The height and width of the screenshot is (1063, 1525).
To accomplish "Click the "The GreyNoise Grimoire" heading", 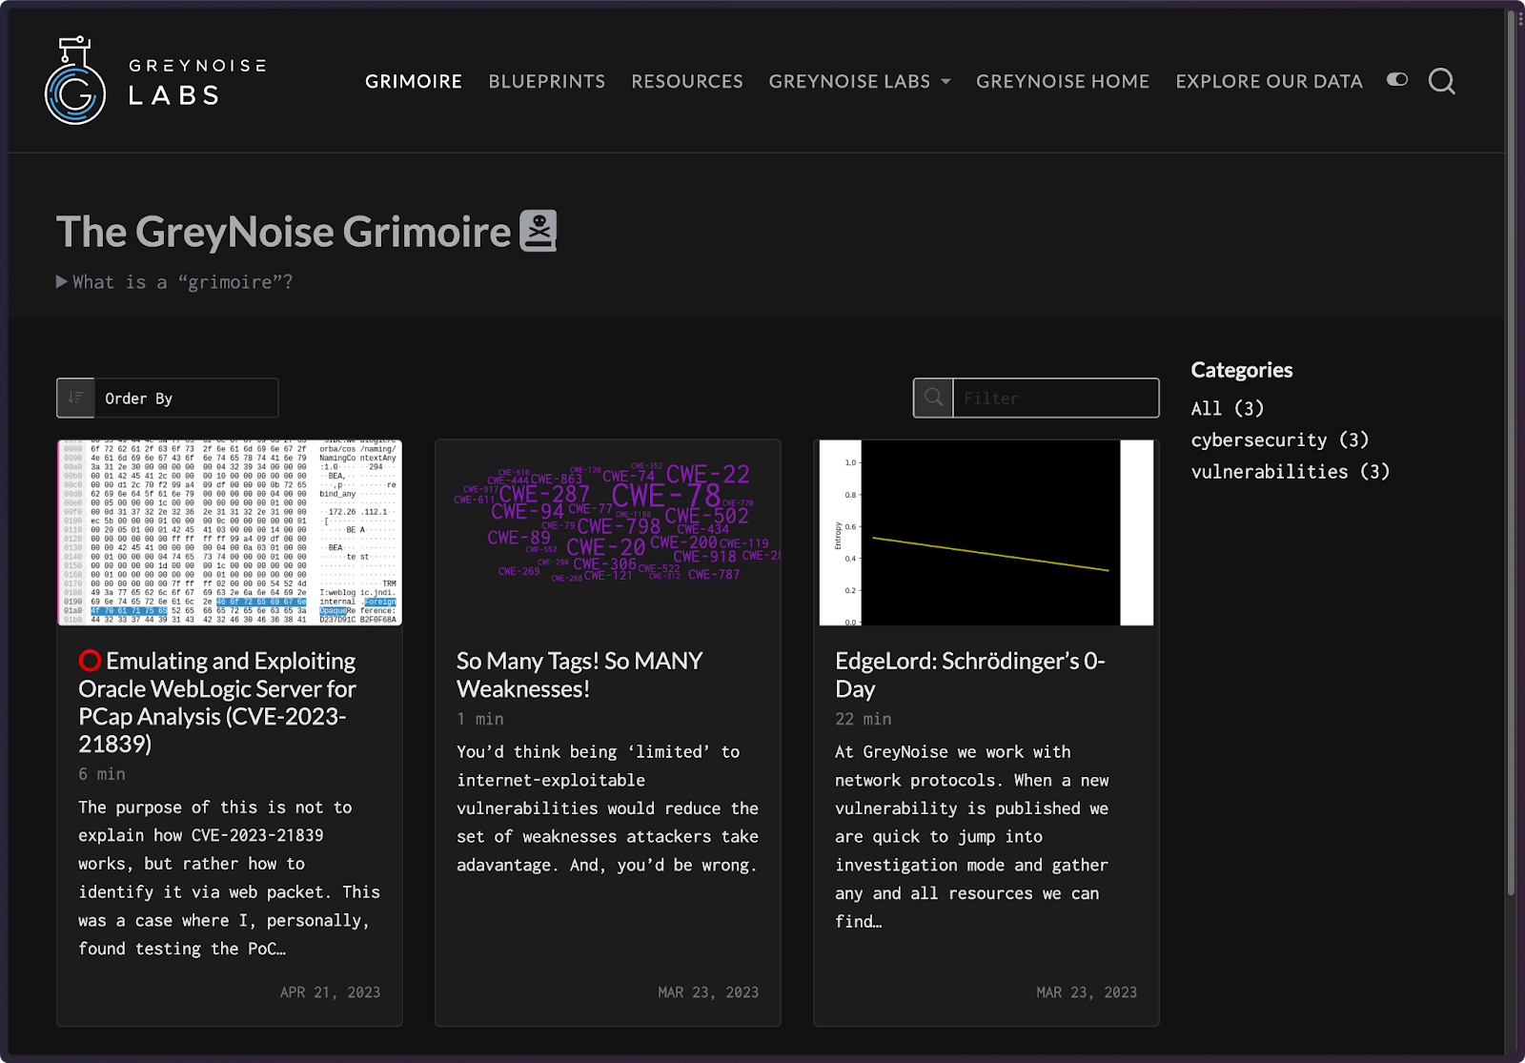I will [x=284, y=232].
